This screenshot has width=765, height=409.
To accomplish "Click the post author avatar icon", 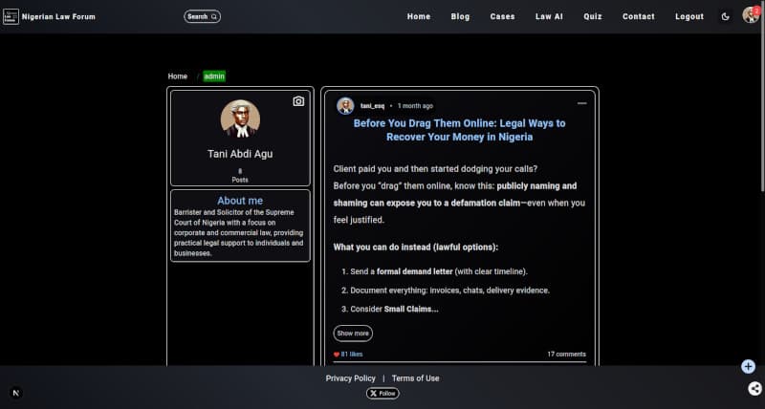I will (345, 106).
